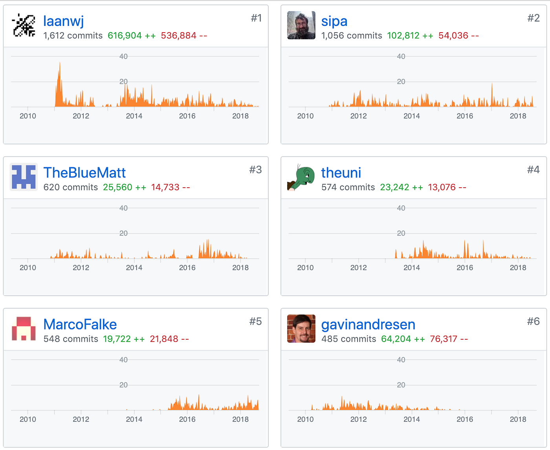Click the late-2016 peak in TheBlueMatt's graph
The height and width of the screenshot is (450, 550).
[x=207, y=249]
